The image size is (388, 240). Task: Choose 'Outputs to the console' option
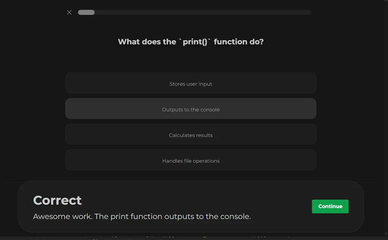191,109
